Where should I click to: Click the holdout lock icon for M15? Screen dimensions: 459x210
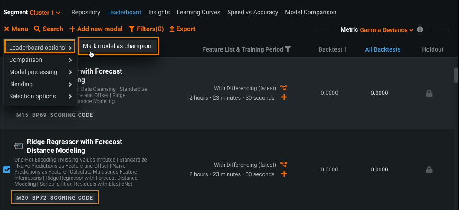(x=429, y=93)
